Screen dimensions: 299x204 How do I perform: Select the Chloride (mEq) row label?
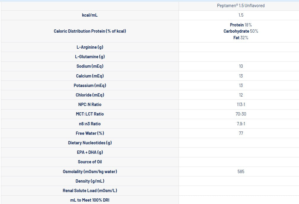click(x=90, y=95)
